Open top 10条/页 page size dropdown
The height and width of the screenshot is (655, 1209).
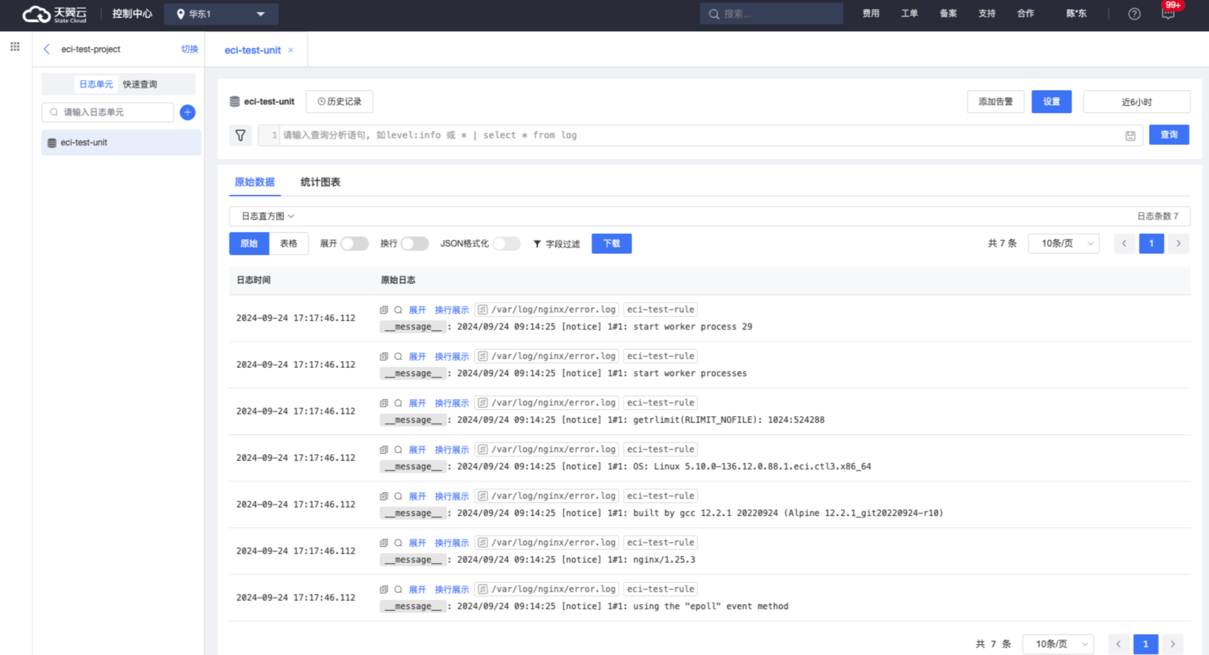[1063, 243]
